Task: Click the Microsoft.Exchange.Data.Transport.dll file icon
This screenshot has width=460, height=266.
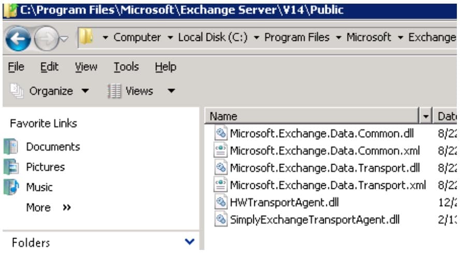Action: tap(221, 168)
